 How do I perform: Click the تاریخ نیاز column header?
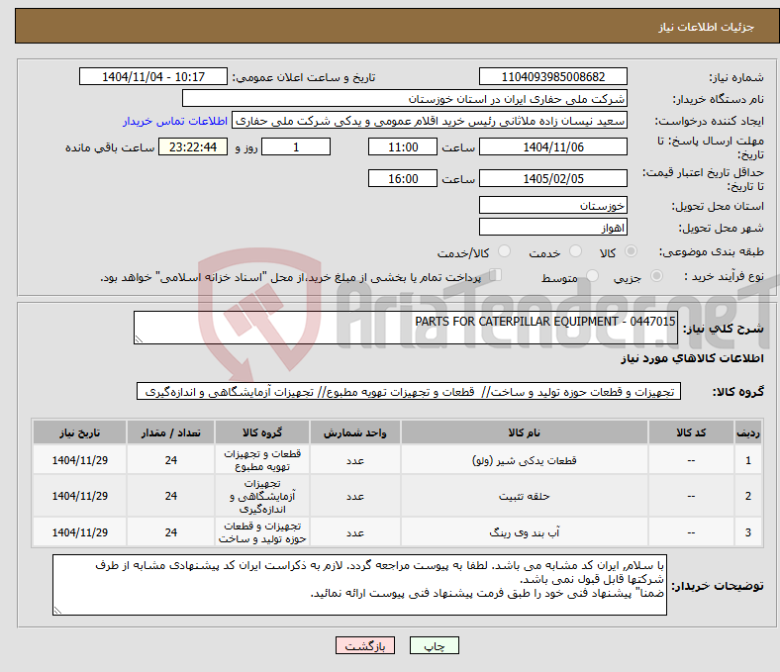click(79, 432)
